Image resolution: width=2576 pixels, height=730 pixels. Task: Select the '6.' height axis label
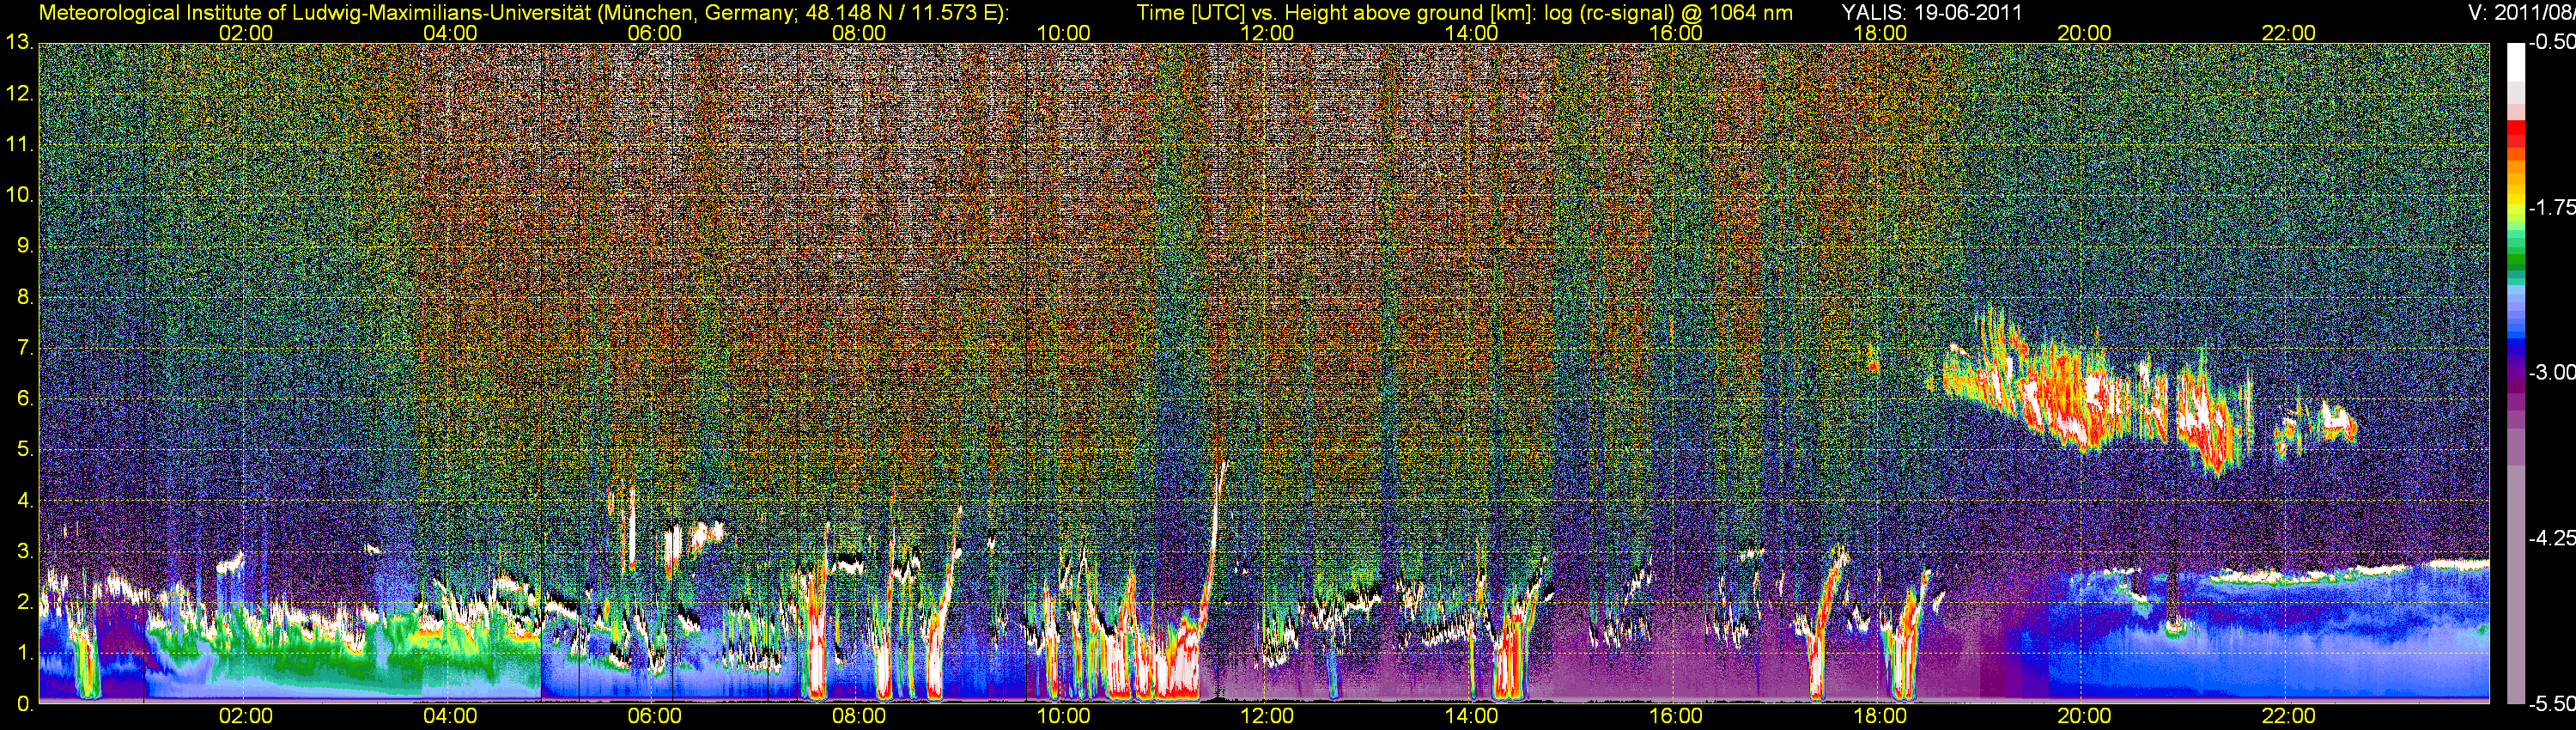click(x=24, y=399)
